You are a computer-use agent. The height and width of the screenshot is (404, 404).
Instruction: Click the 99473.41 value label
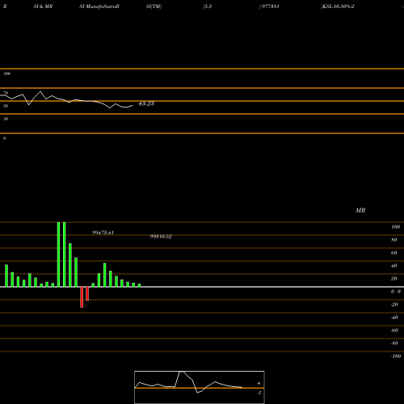(x=103, y=233)
